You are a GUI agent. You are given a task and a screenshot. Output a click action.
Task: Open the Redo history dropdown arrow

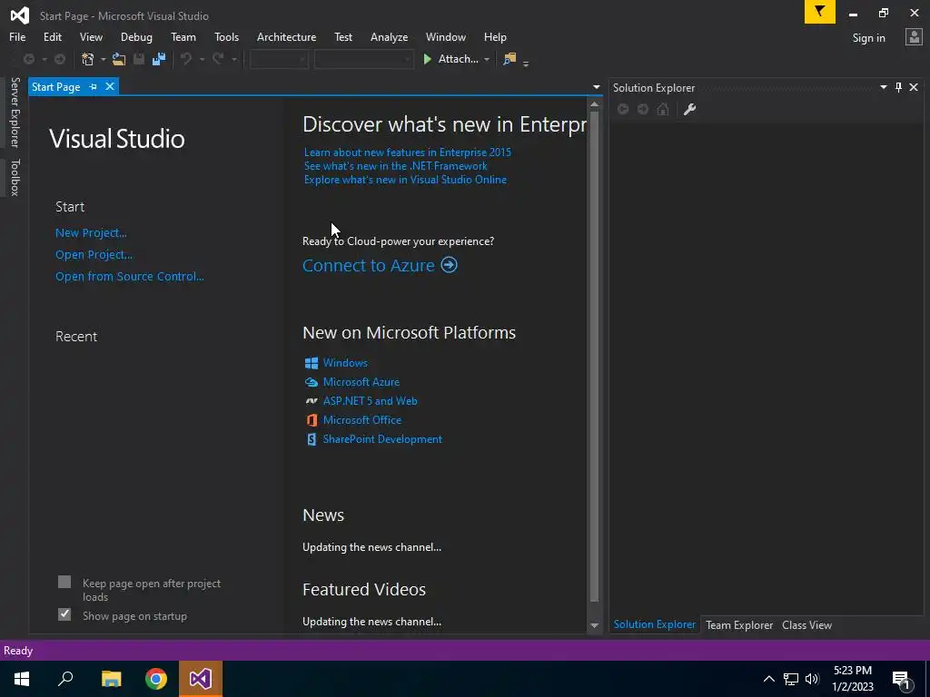pyautogui.click(x=233, y=59)
